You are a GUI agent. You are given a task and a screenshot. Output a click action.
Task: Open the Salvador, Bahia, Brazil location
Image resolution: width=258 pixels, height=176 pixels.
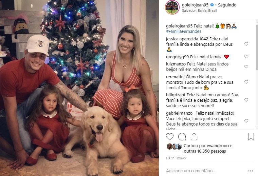pyautogui.click(x=199, y=11)
